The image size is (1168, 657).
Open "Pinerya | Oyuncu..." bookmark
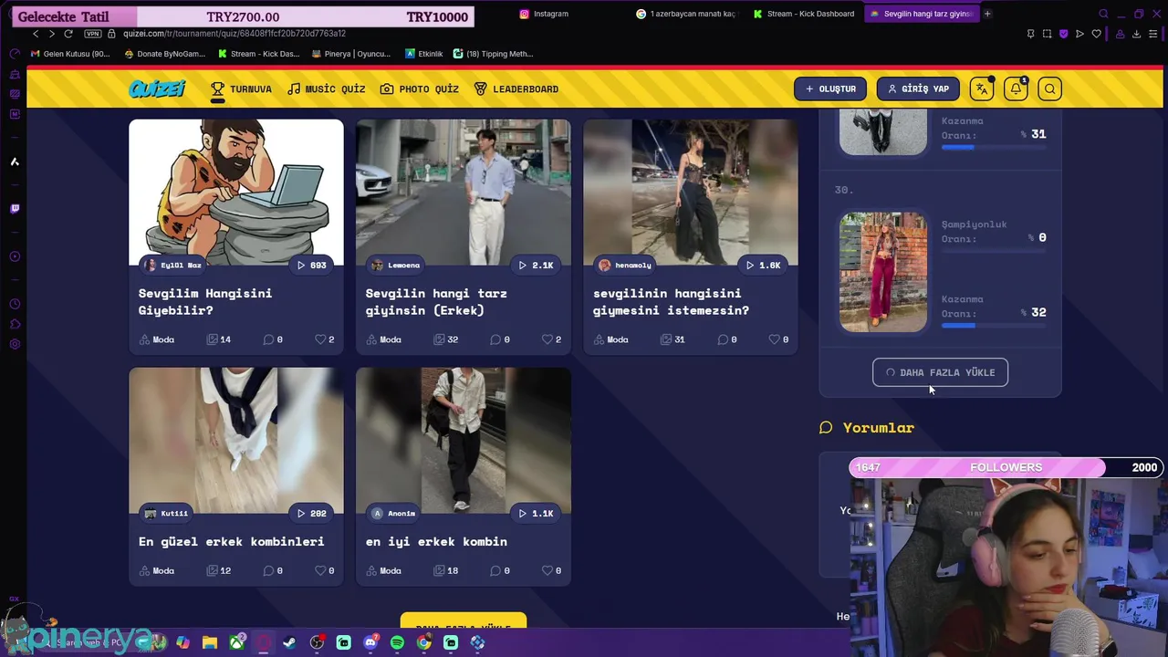point(351,54)
